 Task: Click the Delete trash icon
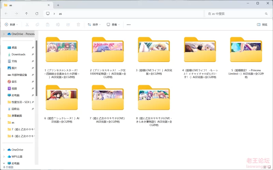(x=78, y=25)
